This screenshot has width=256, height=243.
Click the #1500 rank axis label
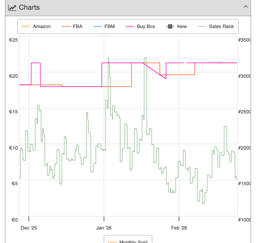[x=244, y=184]
